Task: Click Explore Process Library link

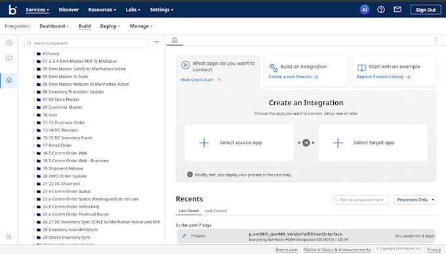Action: click(384, 77)
